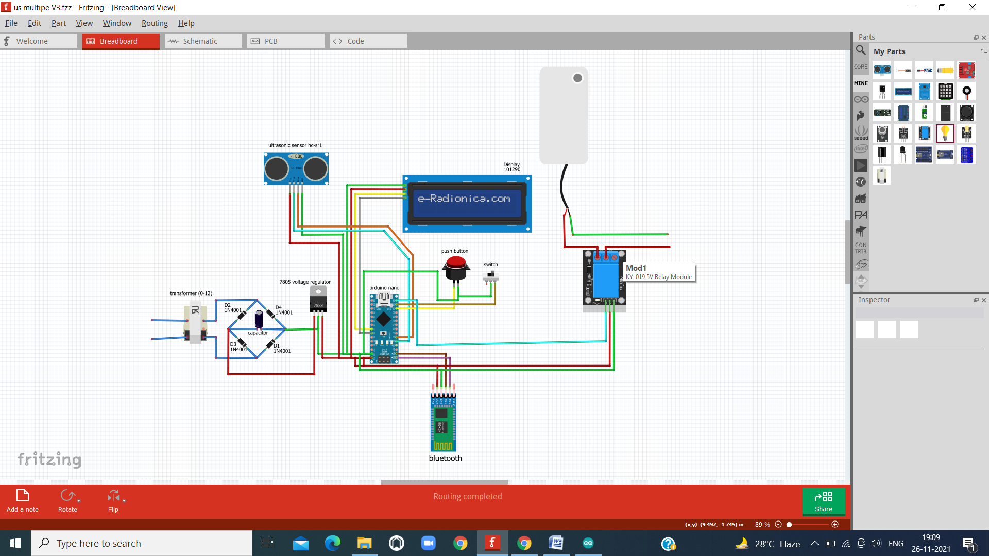Click the Add a note button
Viewport: 989px width, 556px height.
pos(23,500)
